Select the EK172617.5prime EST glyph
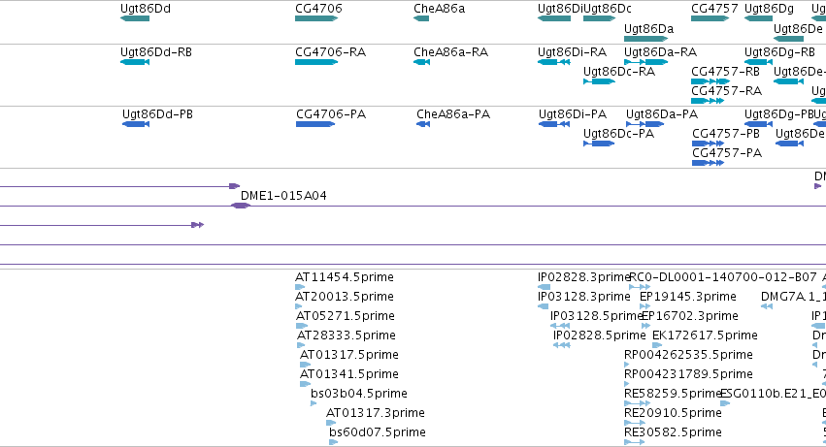826x447 pixels. (657, 345)
